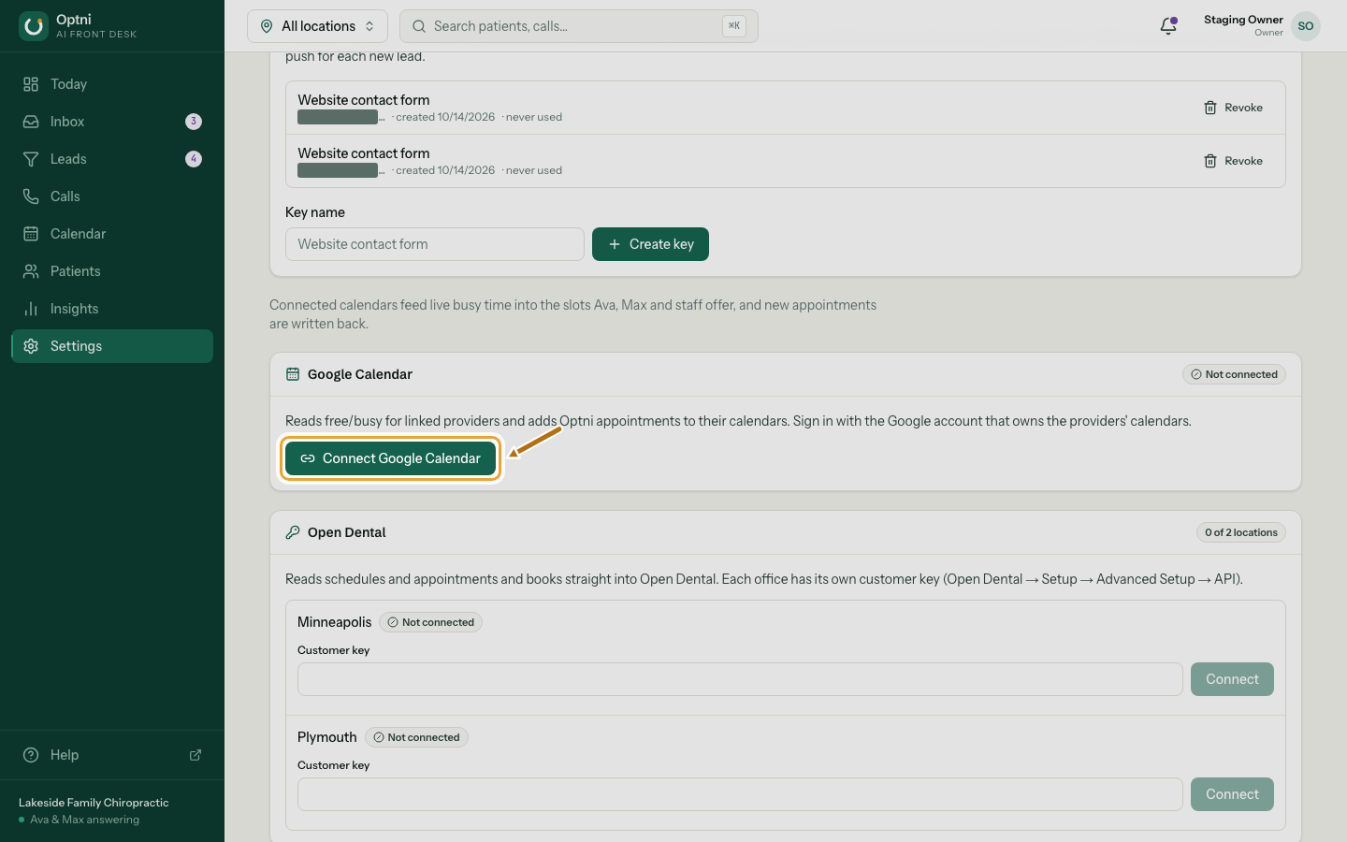
Task: Open the Calendar page
Action: [112, 234]
